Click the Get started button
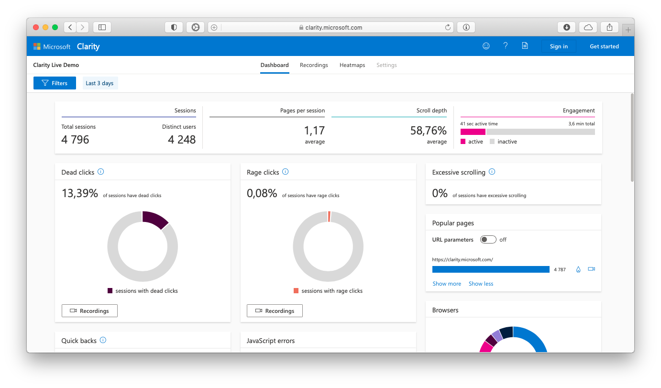The width and height of the screenshot is (661, 388). [604, 46]
